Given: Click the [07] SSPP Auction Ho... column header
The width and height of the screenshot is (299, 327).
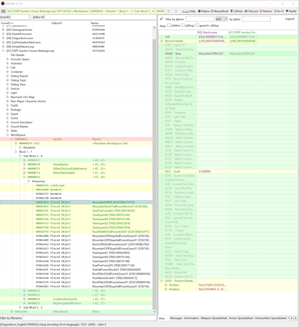Looking at the screenshot, I should tap(243, 32).
